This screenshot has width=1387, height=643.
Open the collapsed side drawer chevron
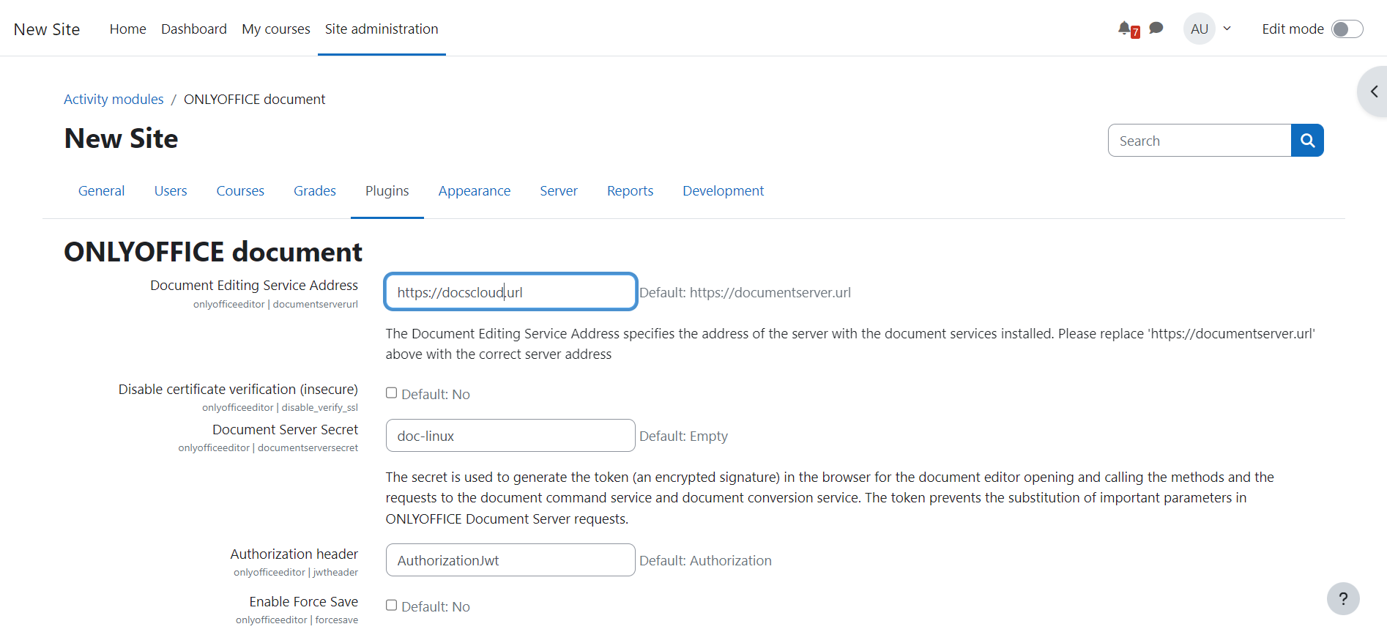pyautogui.click(x=1374, y=92)
